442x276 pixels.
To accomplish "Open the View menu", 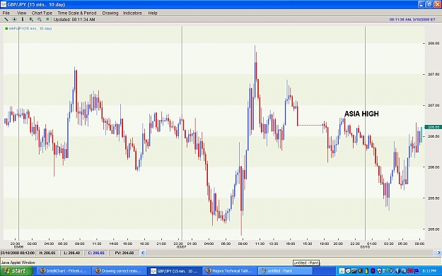I will (21, 13).
